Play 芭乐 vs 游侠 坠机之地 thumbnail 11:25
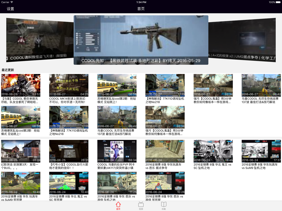Viewport: 282px width, 211px height. [117, 183]
